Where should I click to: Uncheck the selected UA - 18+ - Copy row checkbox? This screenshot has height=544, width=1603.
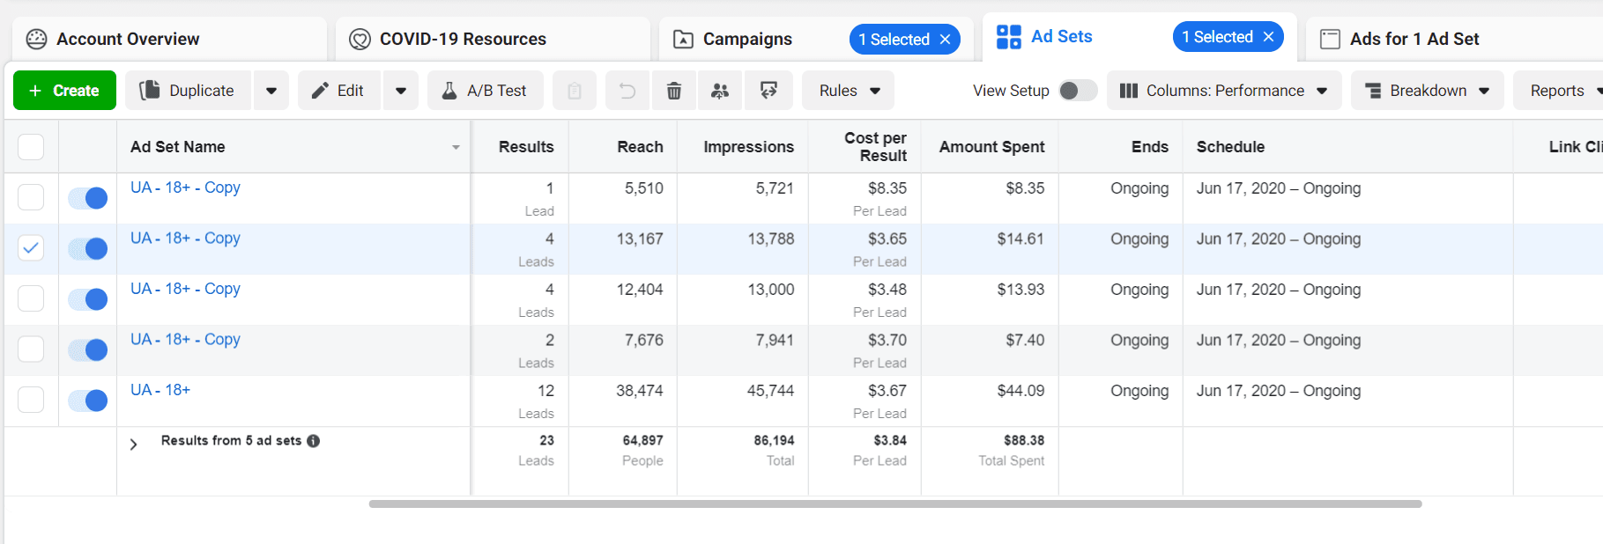[31, 248]
